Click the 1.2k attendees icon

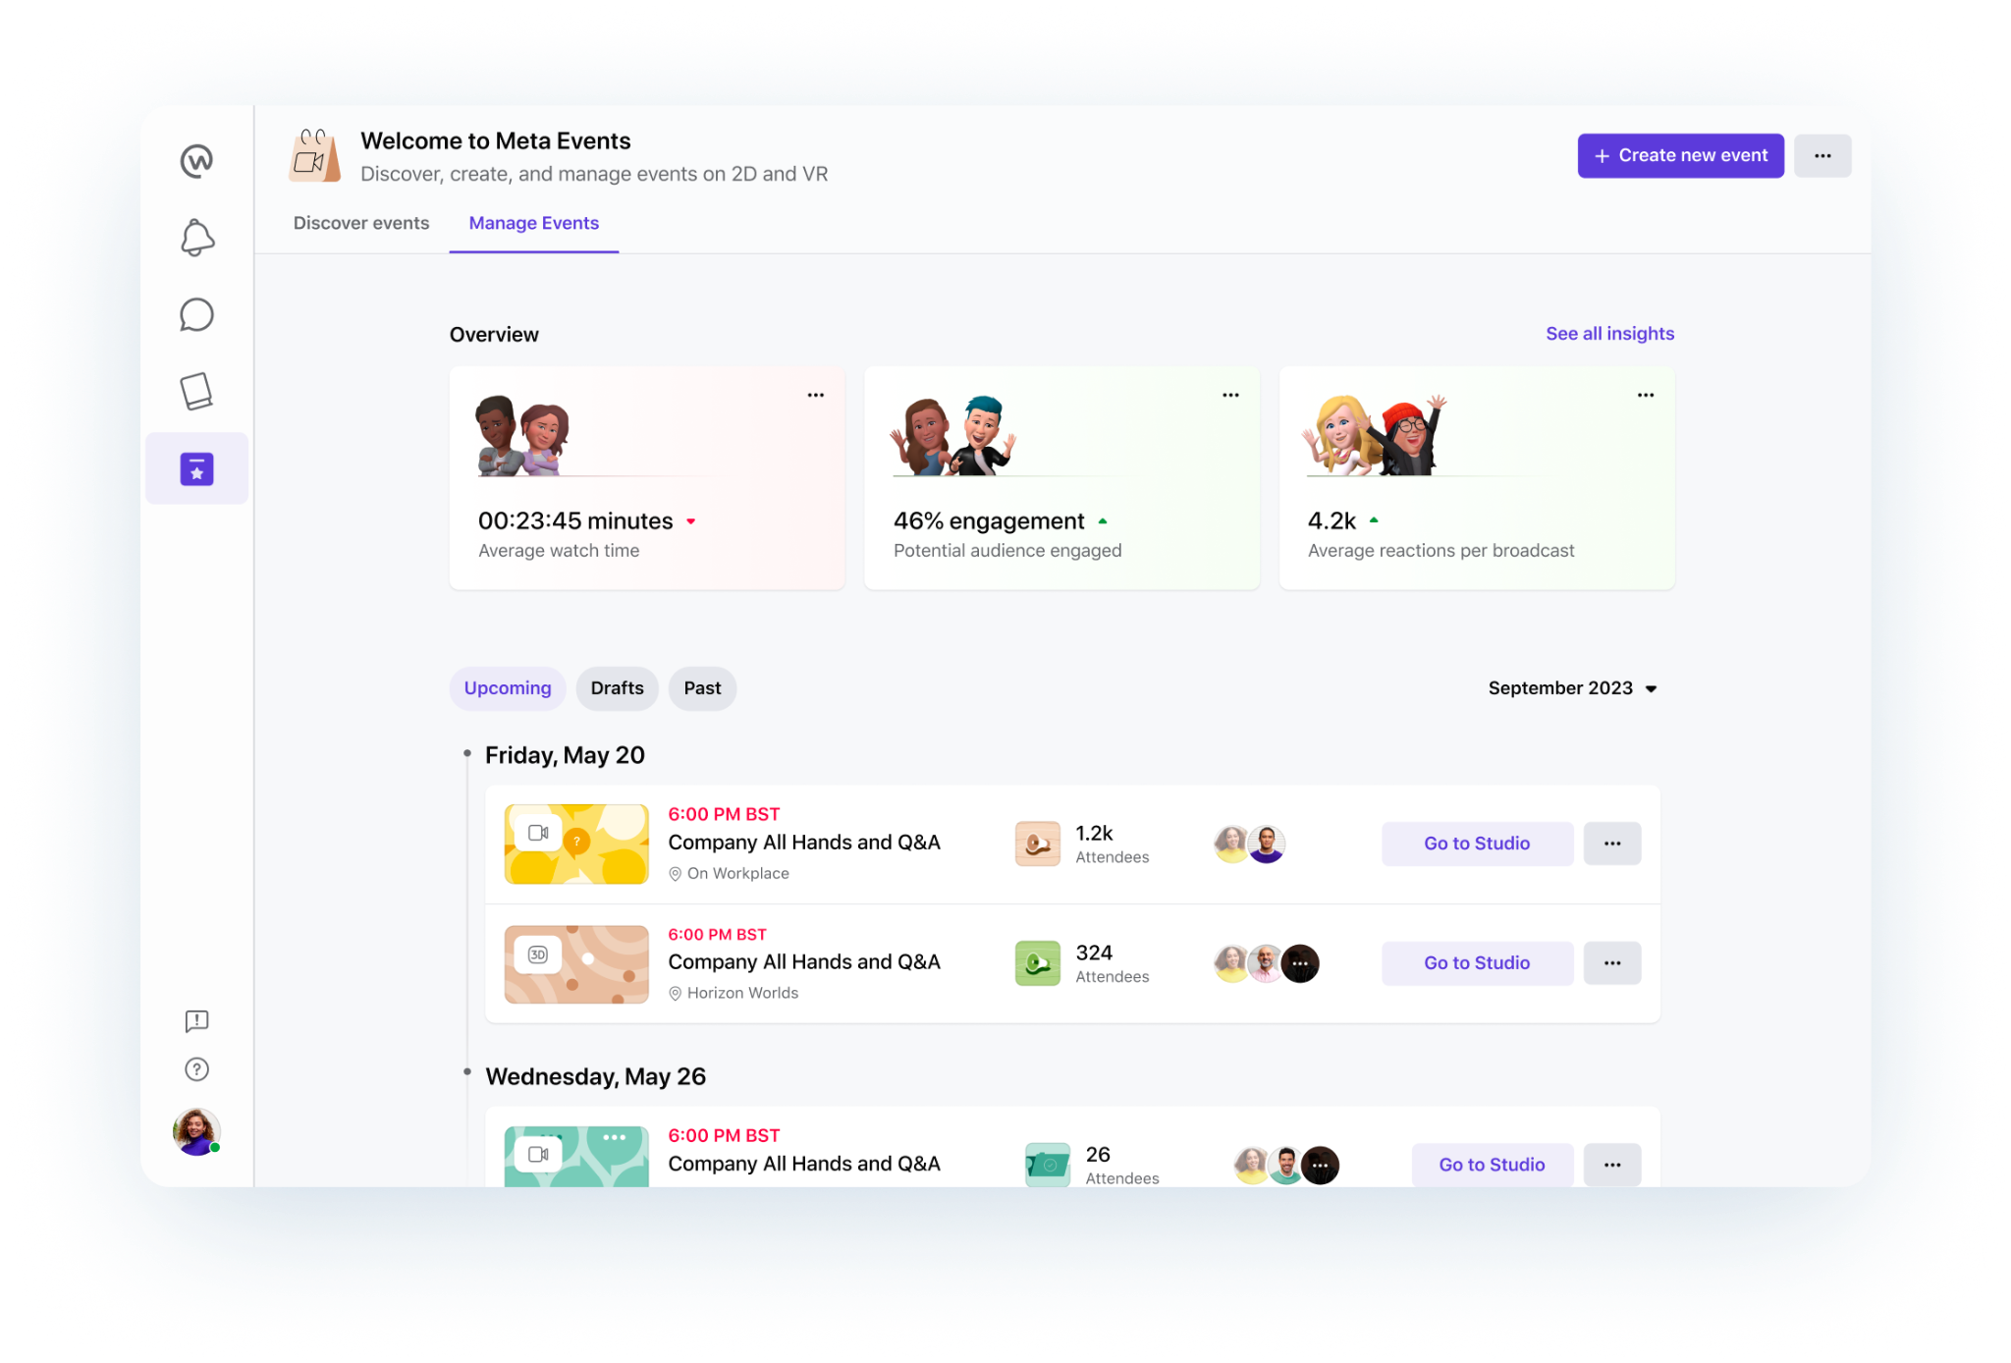point(1037,844)
